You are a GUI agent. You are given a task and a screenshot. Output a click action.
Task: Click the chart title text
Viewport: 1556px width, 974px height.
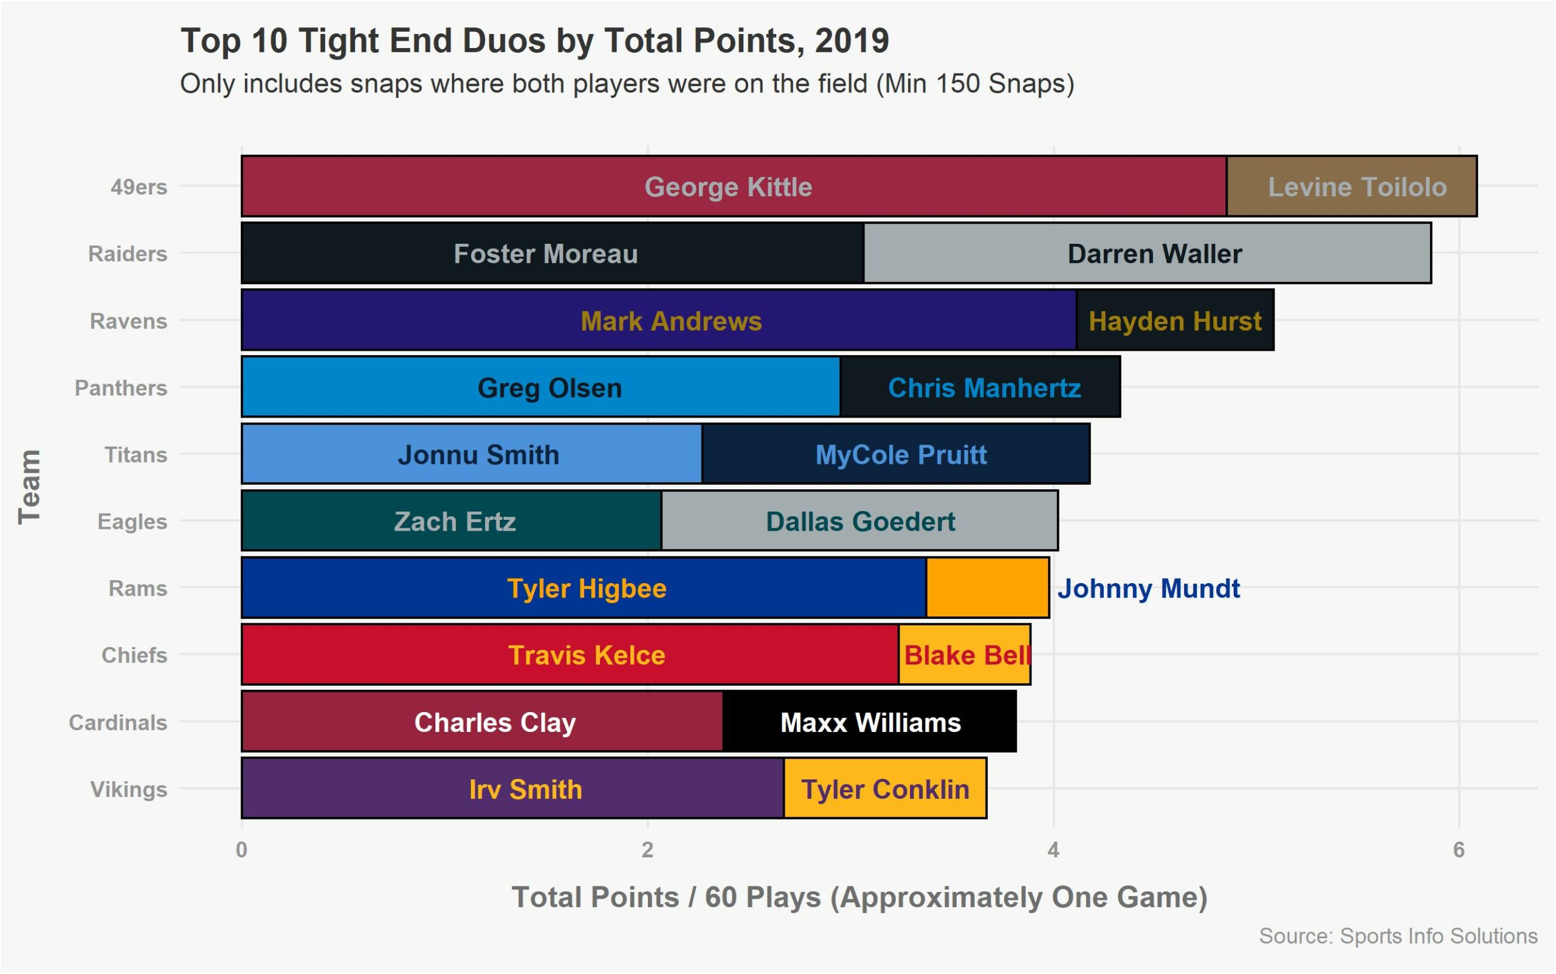[534, 41]
